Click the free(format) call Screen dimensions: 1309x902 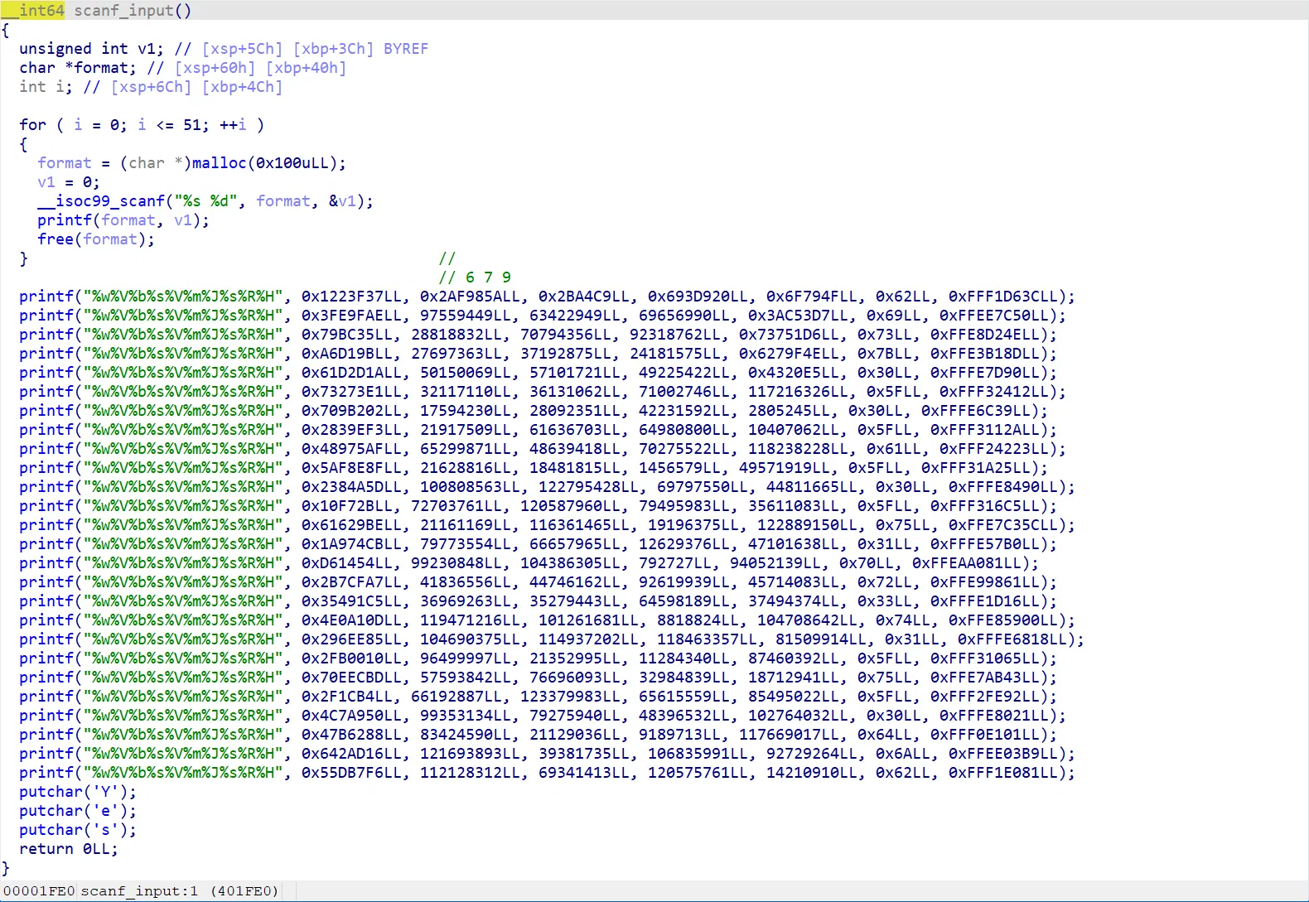click(x=96, y=239)
